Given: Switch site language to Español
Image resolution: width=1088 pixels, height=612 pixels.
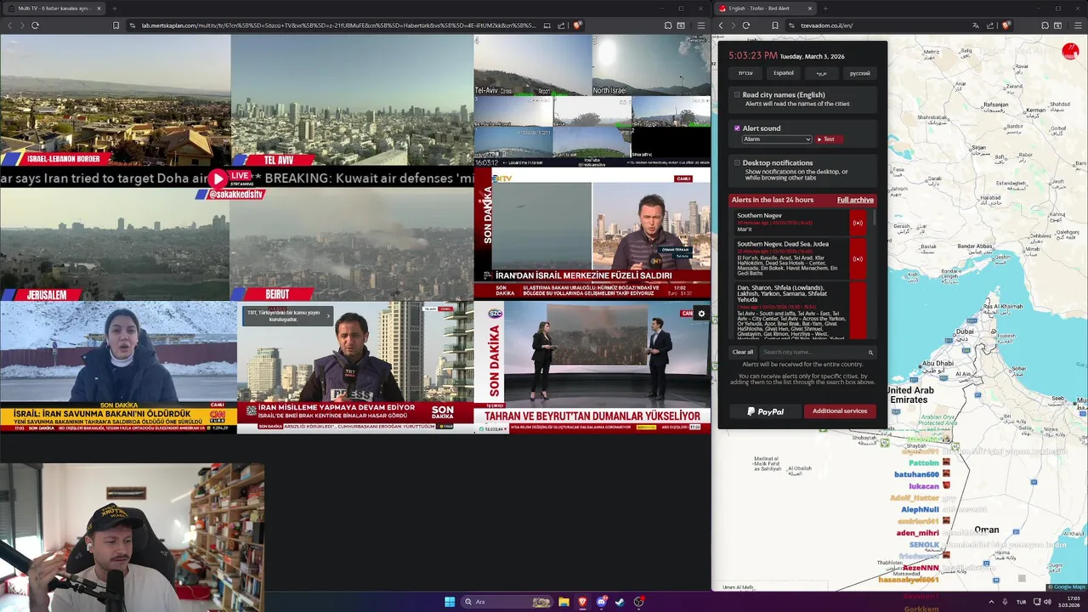Looking at the screenshot, I should click(784, 73).
